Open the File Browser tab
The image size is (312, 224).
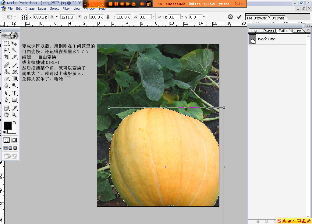tap(257, 18)
